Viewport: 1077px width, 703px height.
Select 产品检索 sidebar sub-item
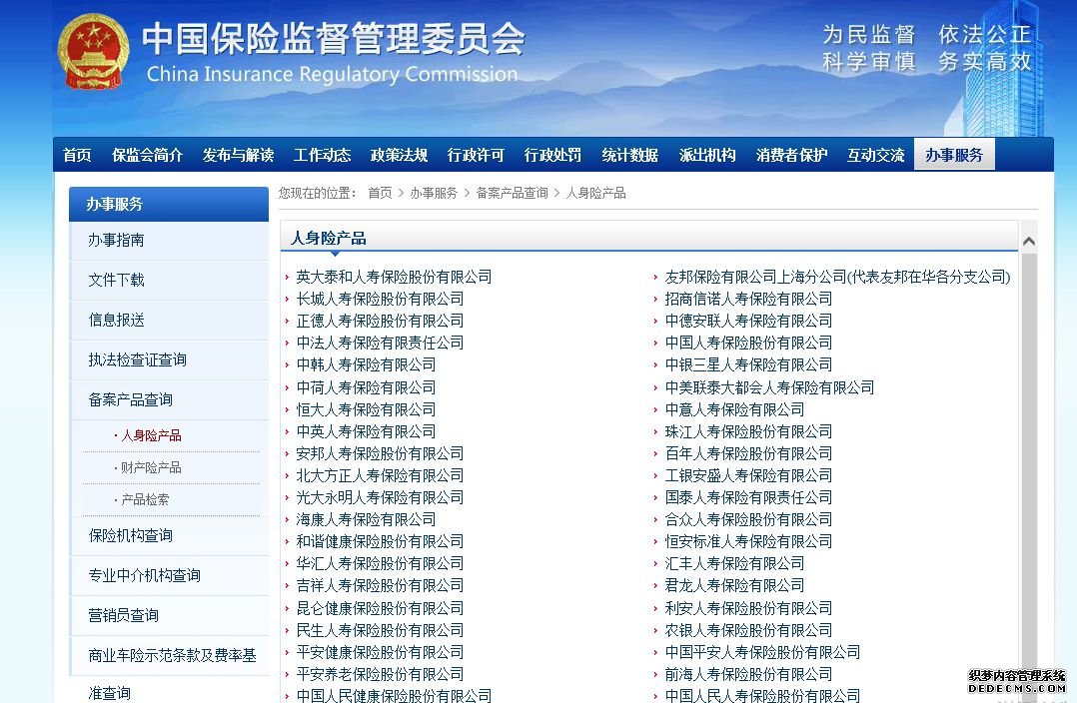click(x=145, y=499)
